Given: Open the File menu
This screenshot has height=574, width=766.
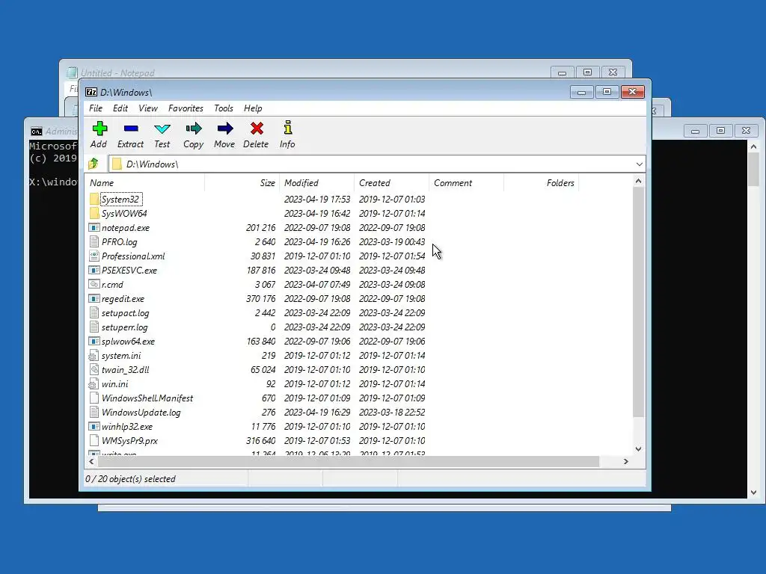Looking at the screenshot, I should coord(96,108).
